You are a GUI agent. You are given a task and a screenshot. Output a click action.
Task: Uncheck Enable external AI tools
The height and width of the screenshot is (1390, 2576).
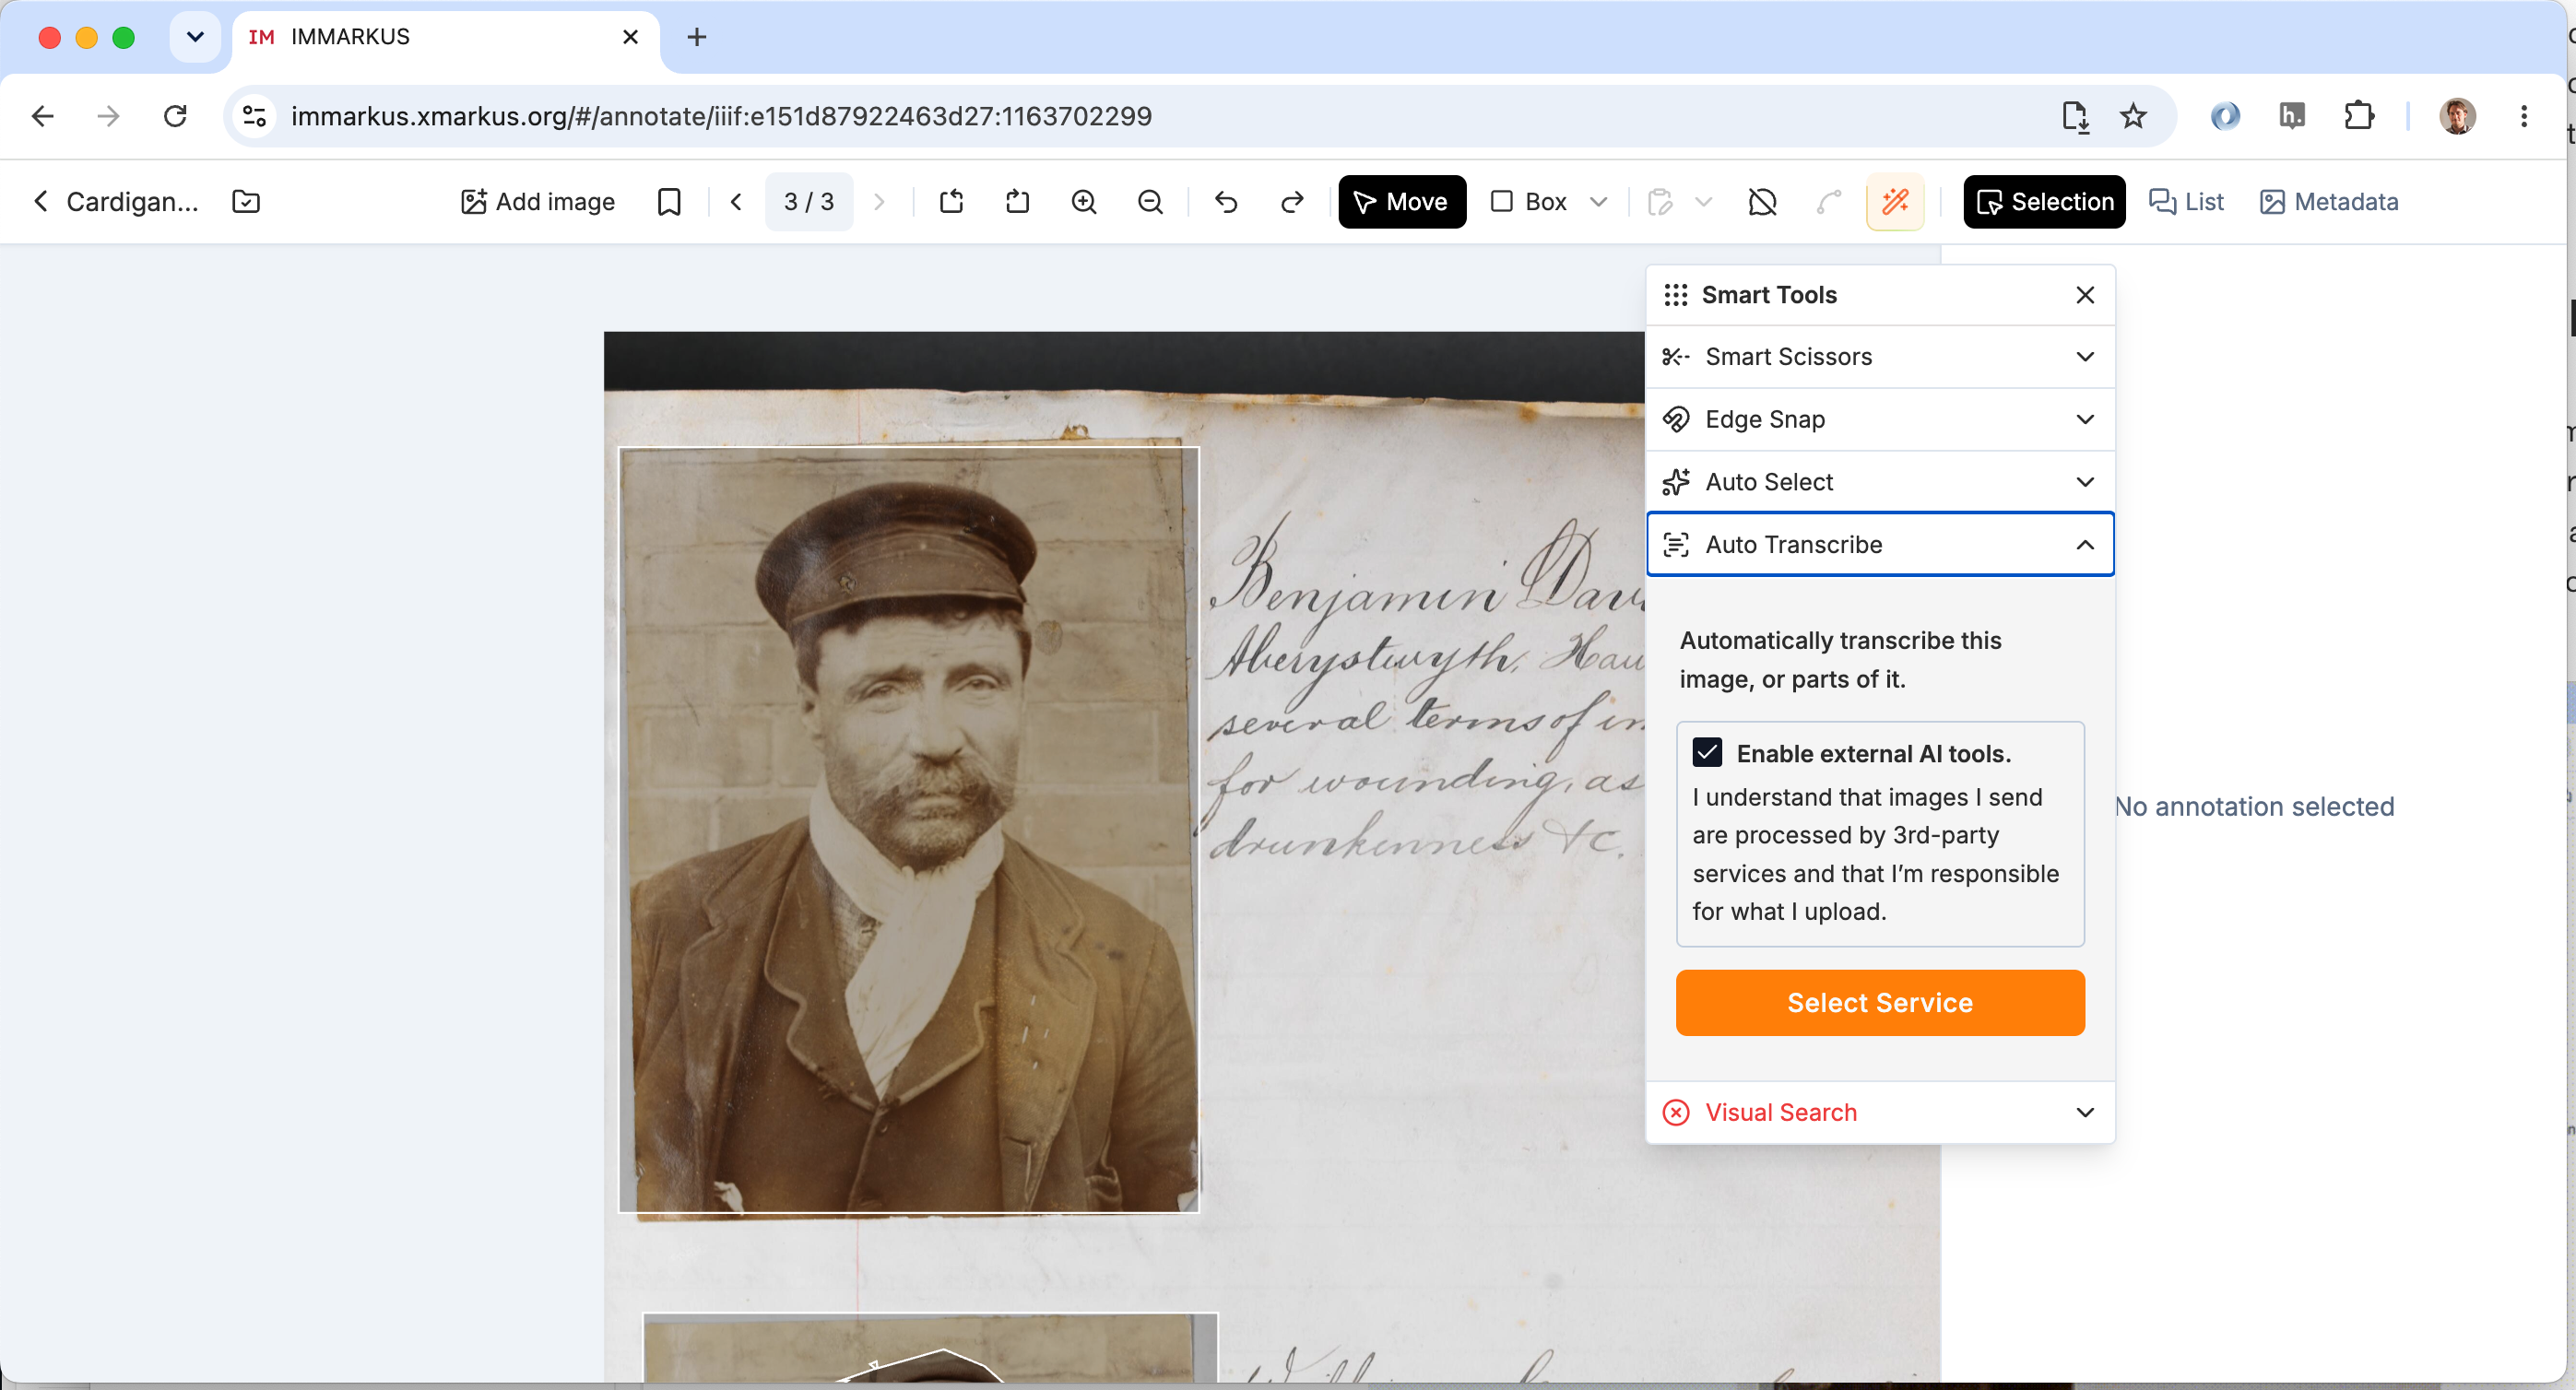point(1707,753)
